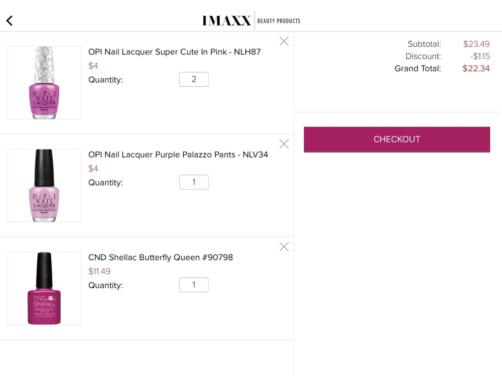The width and height of the screenshot is (502, 376).
Task: Edit quantity field showing 2
Action: pyautogui.click(x=194, y=79)
